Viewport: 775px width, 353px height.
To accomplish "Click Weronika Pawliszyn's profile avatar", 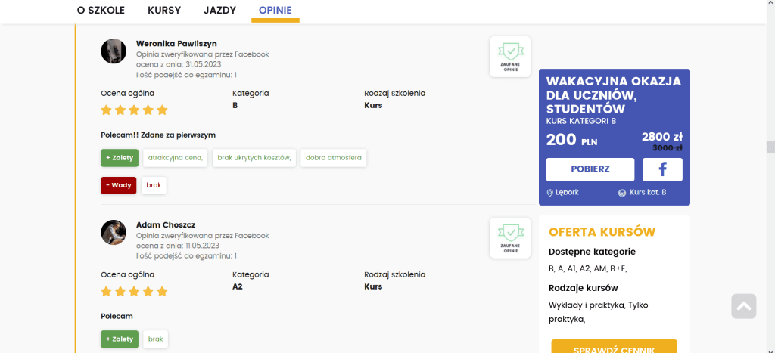I will pyautogui.click(x=114, y=51).
